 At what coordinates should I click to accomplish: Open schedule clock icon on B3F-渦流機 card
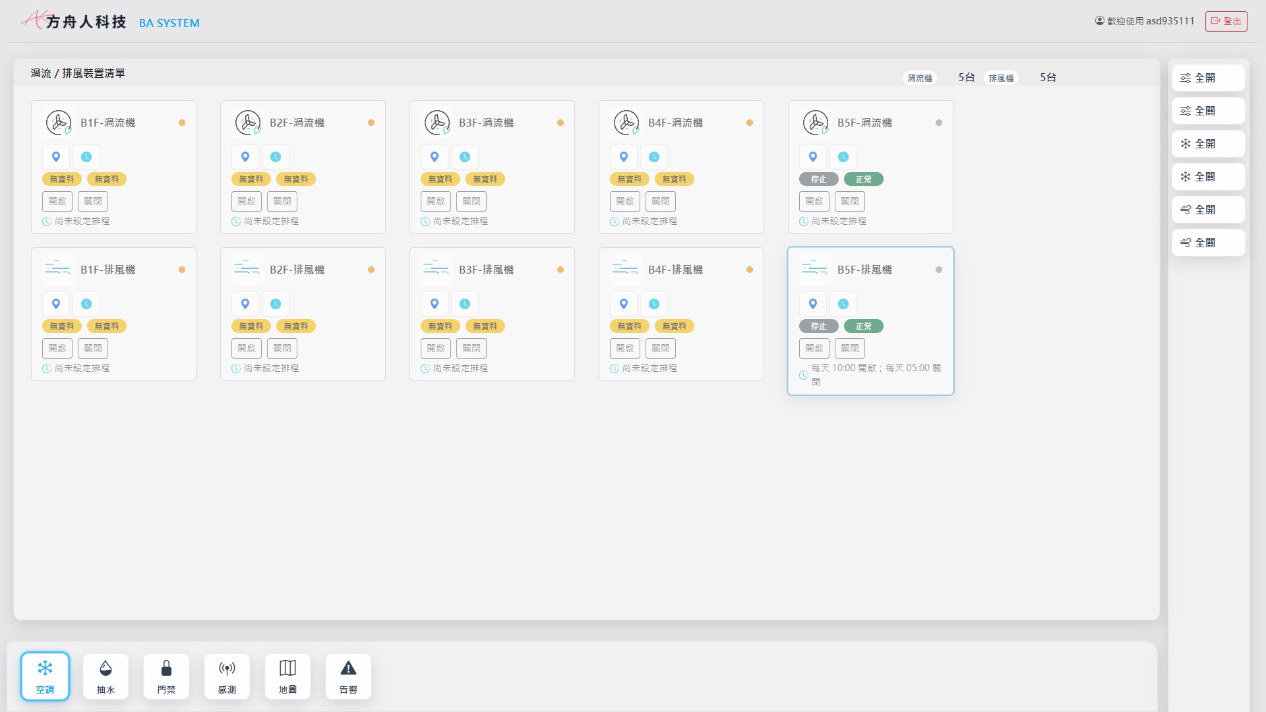465,157
